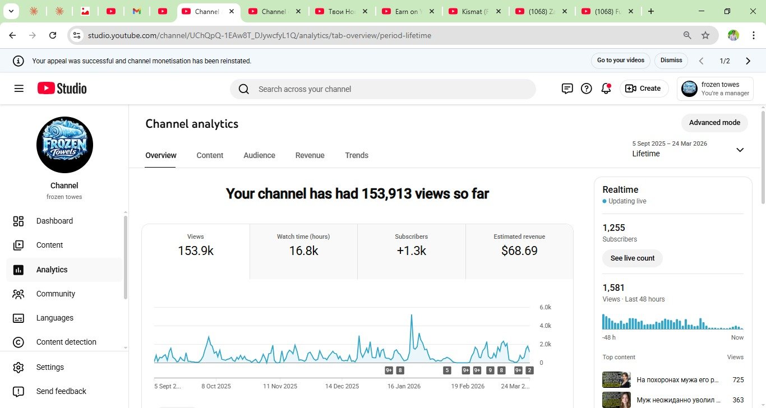Open the tab search dropdown arrow

[11, 11]
